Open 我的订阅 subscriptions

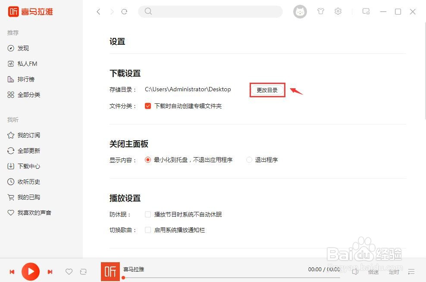[x=28, y=135]
